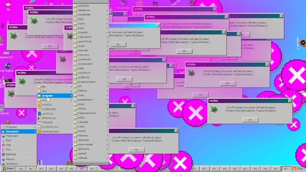Open the acidBox93 entry in programs menu

click(x=91, y=77)
